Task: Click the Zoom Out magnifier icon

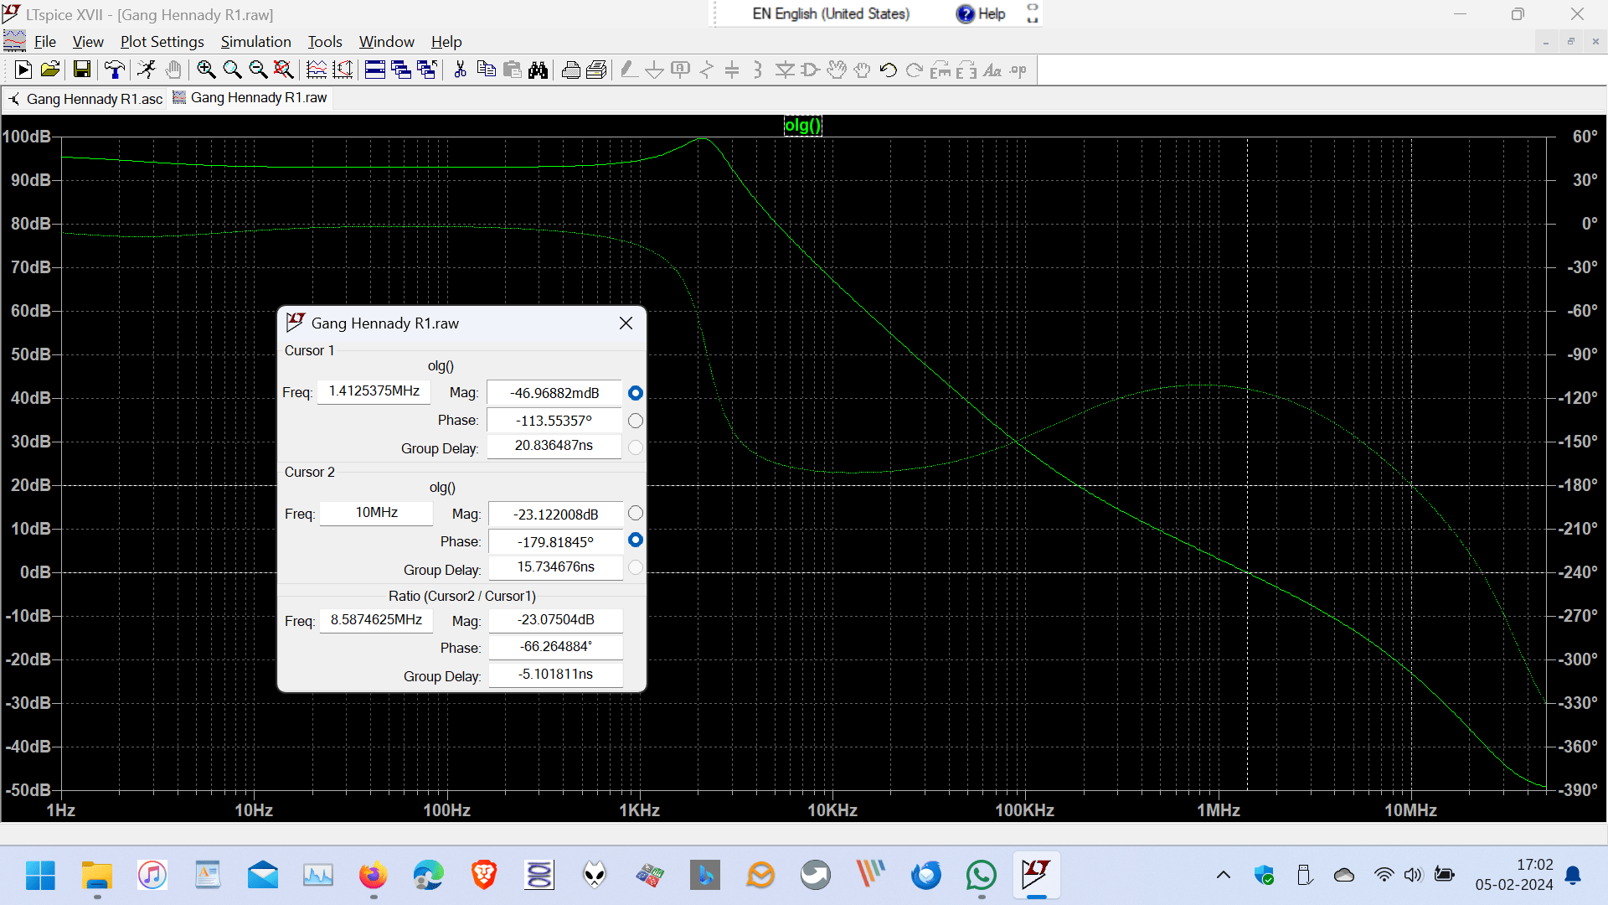Action: [x=258, y=70]
